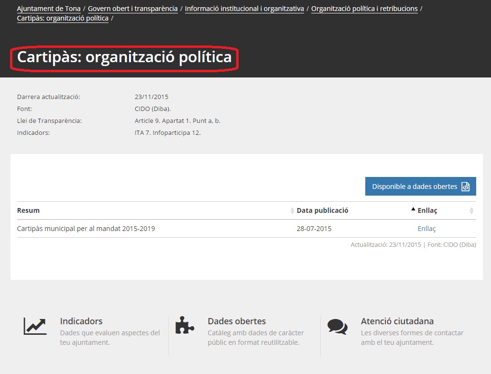Toggle sort arrows at the Enllaç column's right edge
Image resolution: width=491 pixels, height=374 pixels.
[471, 210]
